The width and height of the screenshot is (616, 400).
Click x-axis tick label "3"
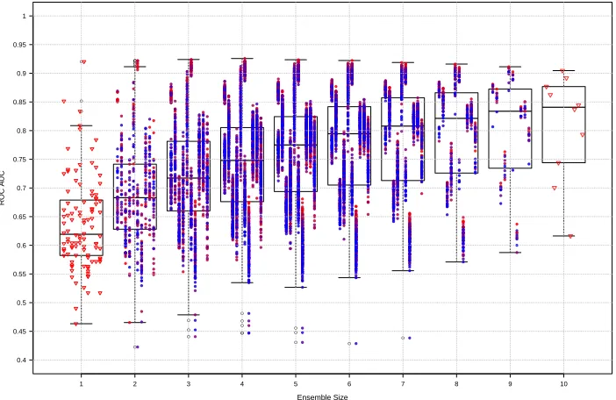[189, 384]
